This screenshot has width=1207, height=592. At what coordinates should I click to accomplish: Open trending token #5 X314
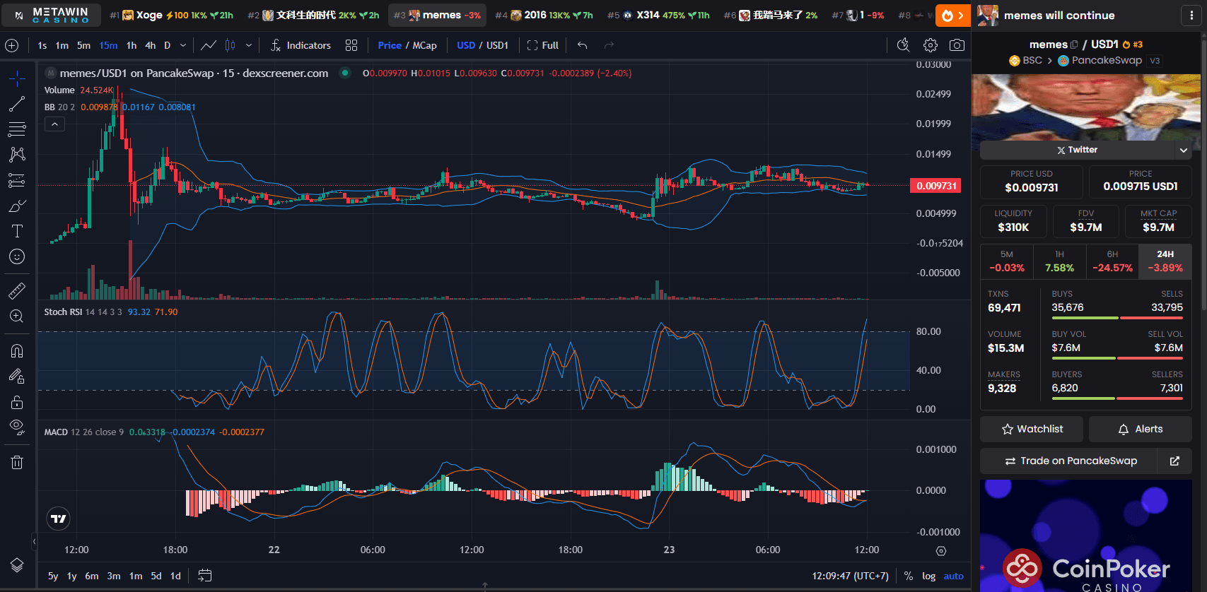(658, 15)
